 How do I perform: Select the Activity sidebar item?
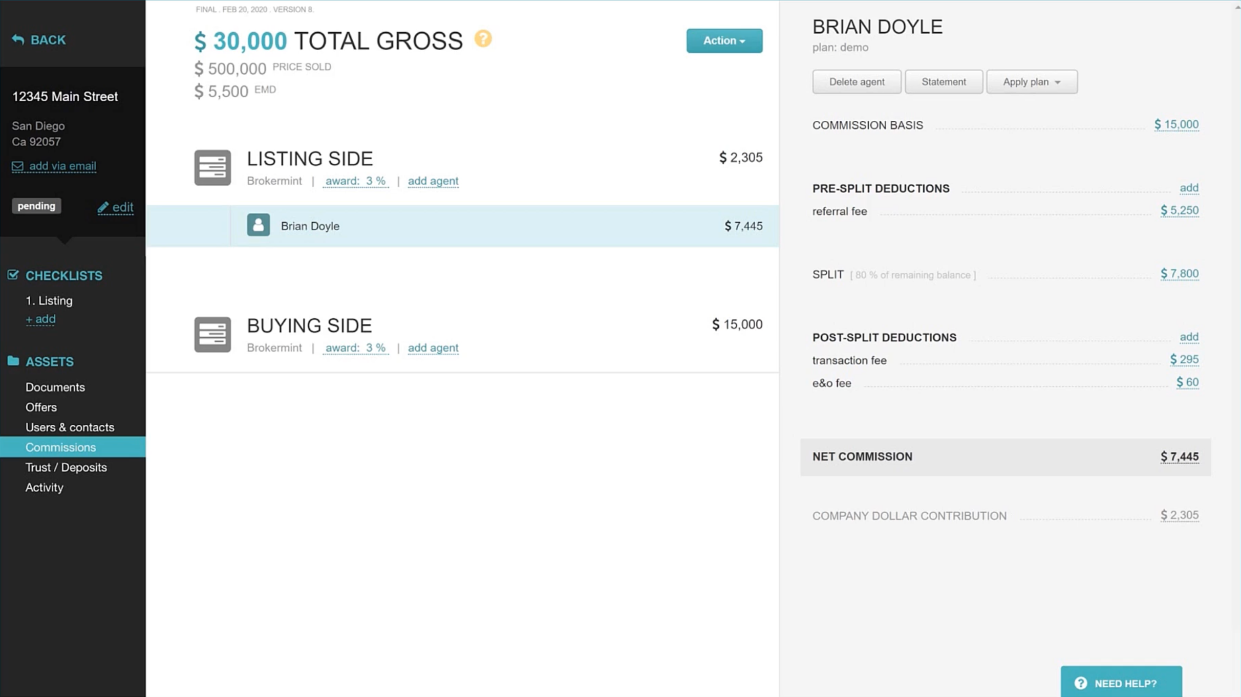click(x=44, y=487)
